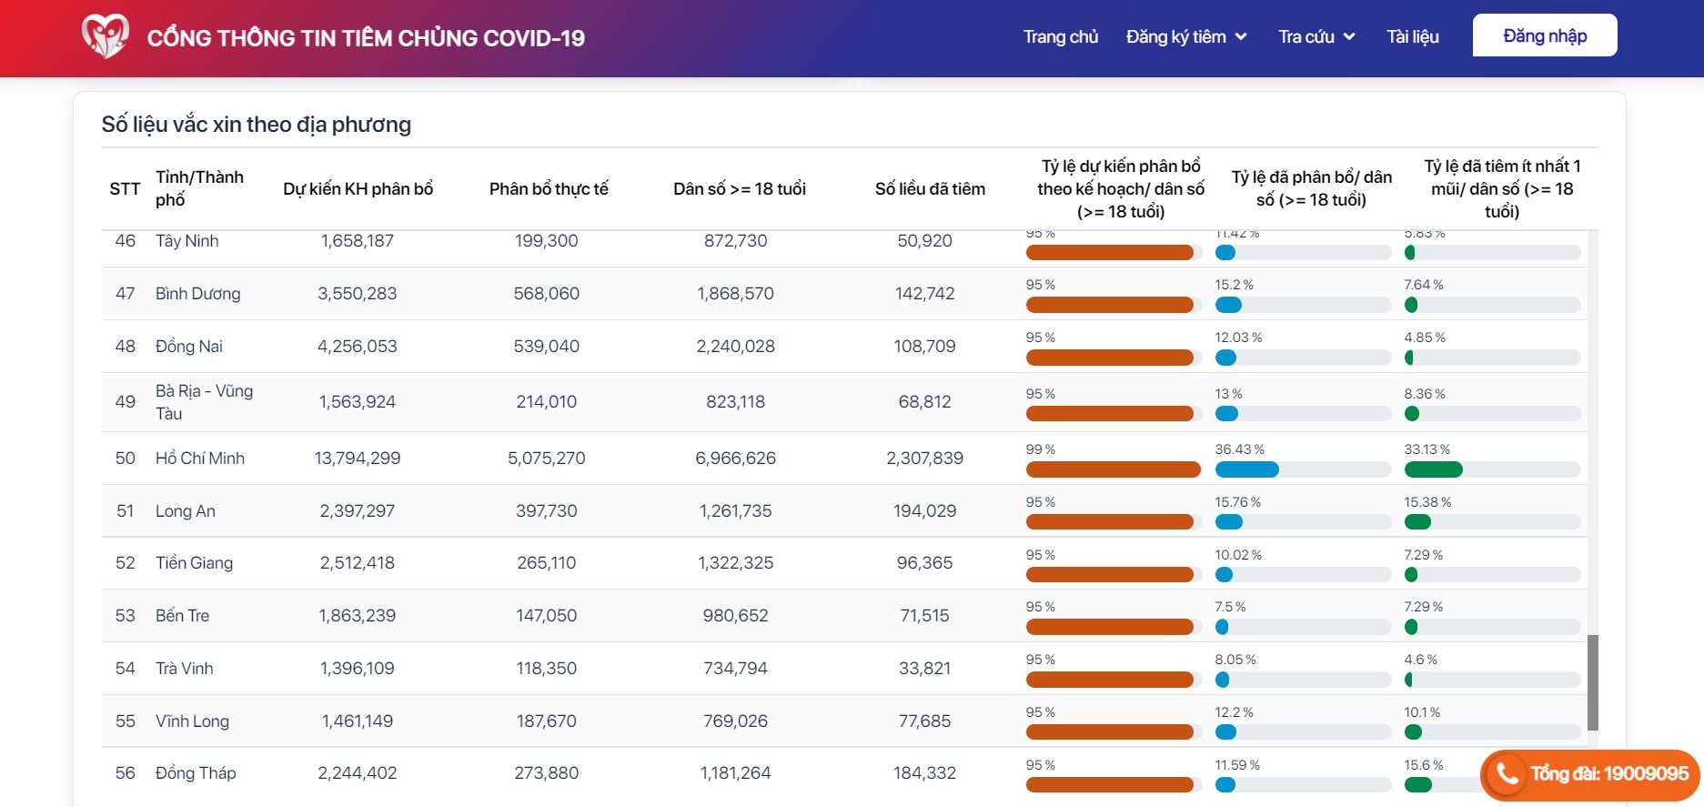Viewport: 1704px width, 807px height.
Task: Click the Dự kiến KH phân bổ header
Action: (x=358, y=189)
